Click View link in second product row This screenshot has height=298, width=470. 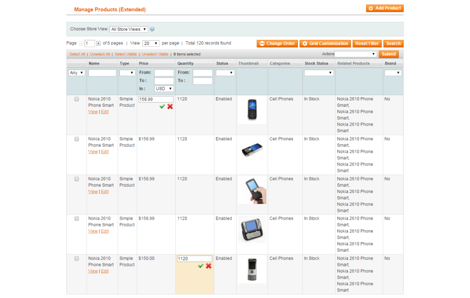(93, 152)
